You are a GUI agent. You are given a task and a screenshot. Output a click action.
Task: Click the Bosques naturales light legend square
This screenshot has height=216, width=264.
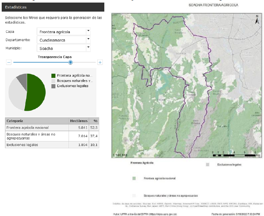pos(53,81)
